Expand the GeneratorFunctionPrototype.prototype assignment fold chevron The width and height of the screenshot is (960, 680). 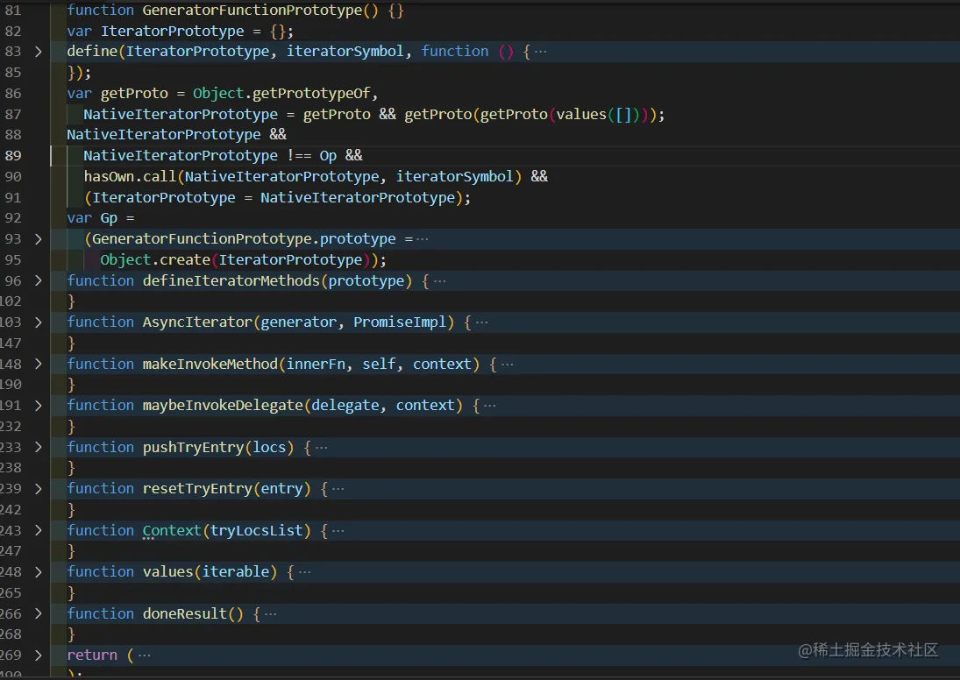(x=38, y=239)
